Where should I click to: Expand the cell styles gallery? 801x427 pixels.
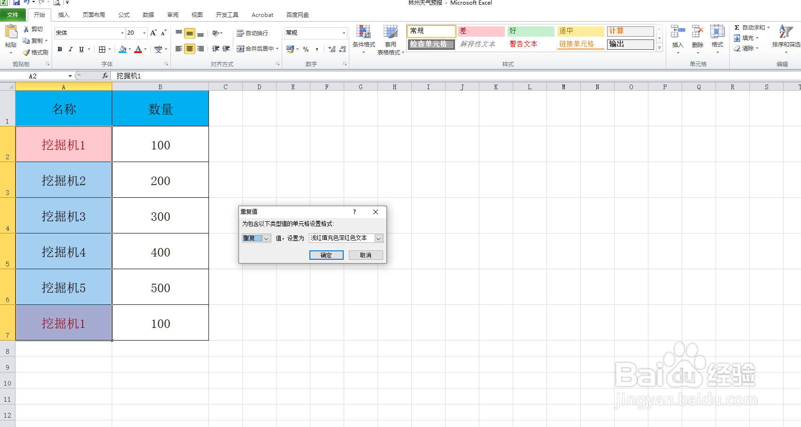click(x=659, y=47)
